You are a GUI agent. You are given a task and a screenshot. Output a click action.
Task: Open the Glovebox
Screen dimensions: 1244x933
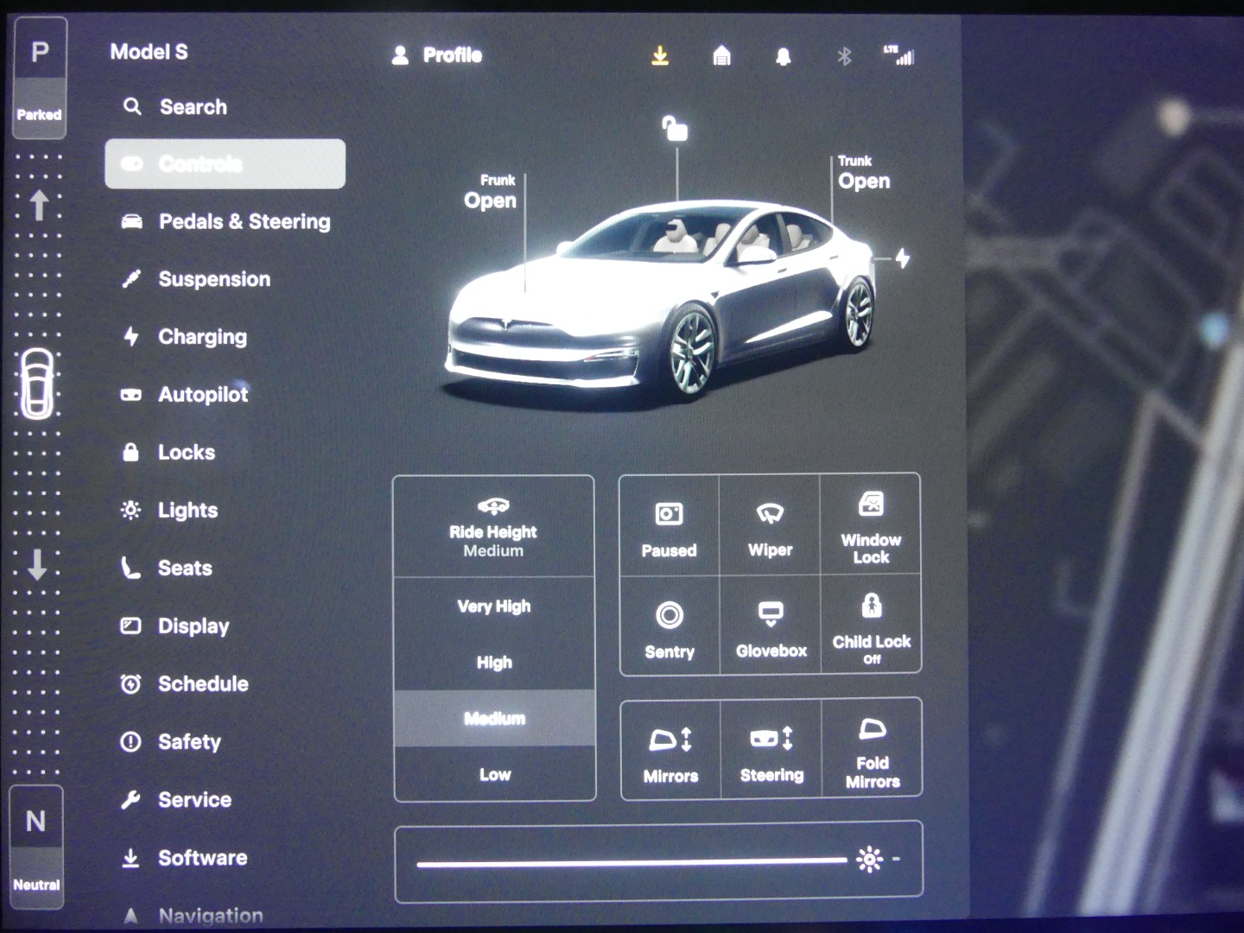pyautogui.click(x=771, y=625)
